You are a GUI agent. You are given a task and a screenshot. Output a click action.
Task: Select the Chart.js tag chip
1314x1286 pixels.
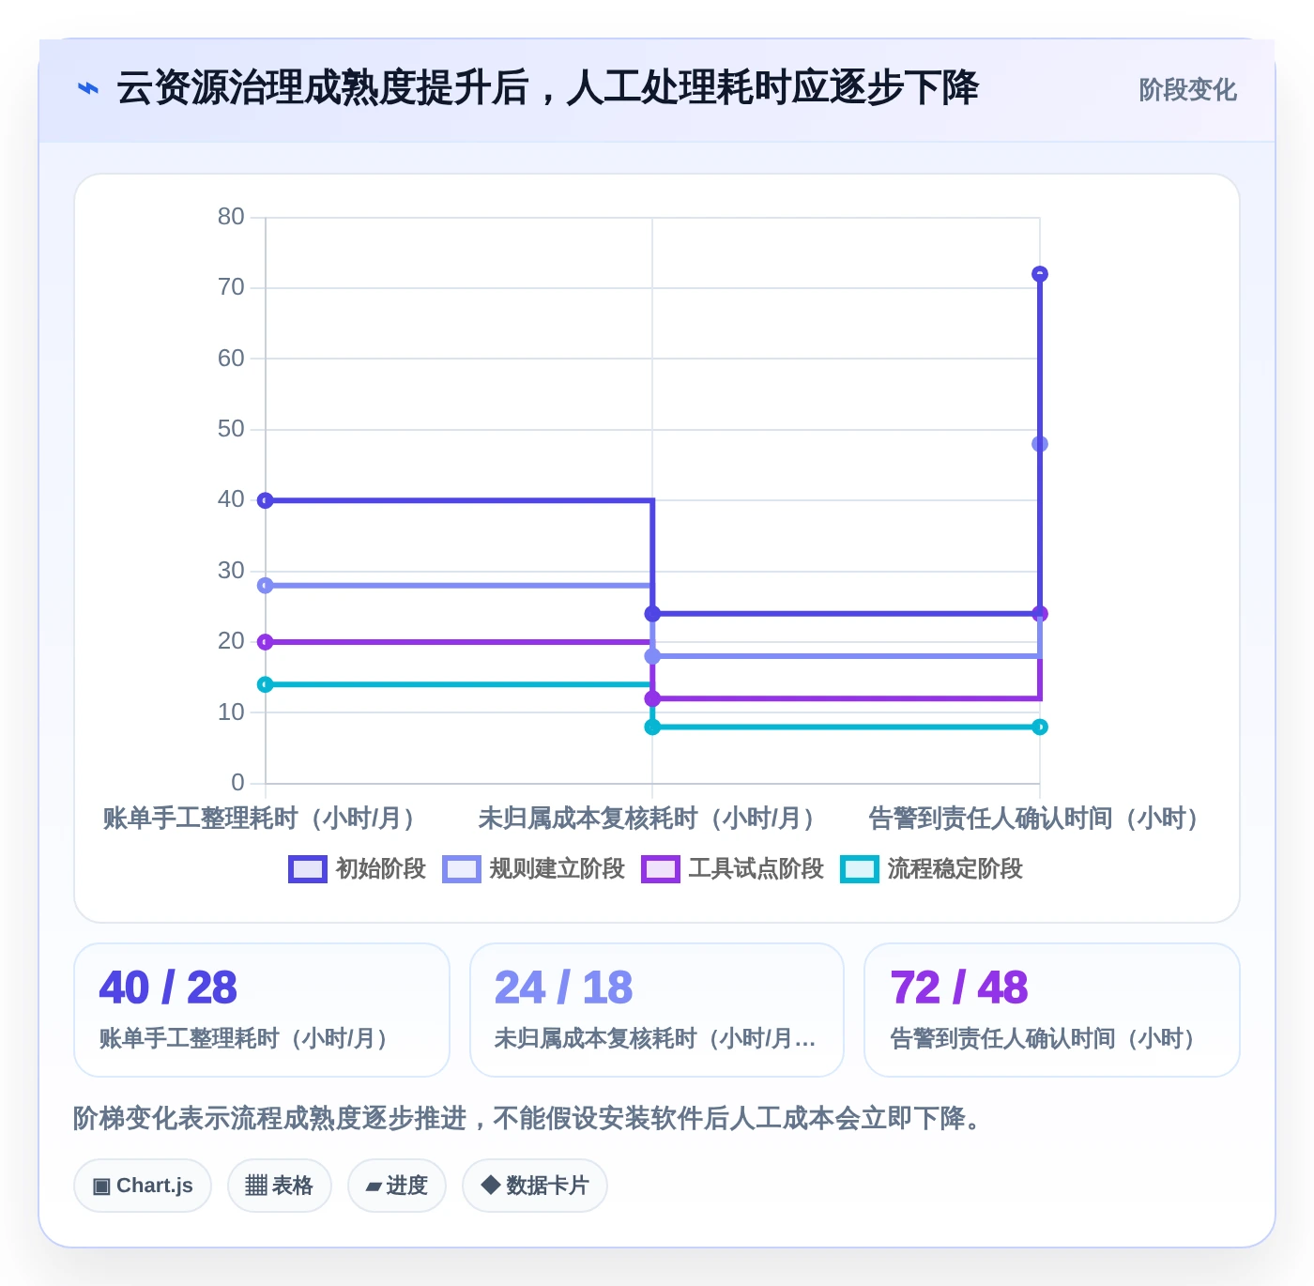click(x=143, y=1186)
